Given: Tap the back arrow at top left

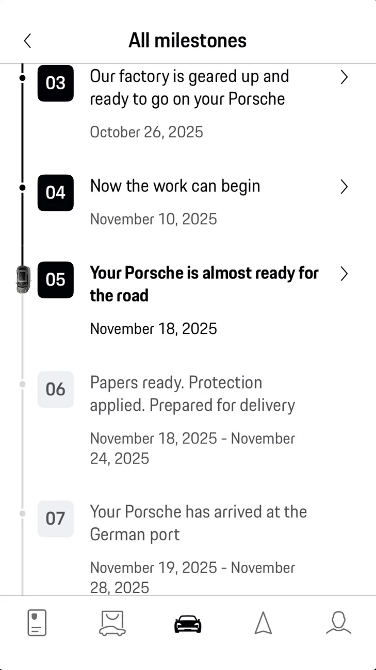Looking at the screenshot, I should point(27,40).
